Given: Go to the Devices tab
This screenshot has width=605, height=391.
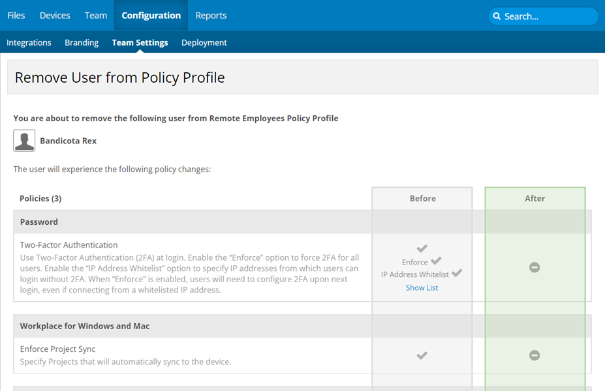Looking at the screenshot, I should tap(55, 16).
